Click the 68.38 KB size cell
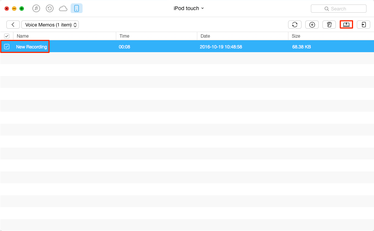Image resolution: width=374 pixels, height=231 pixels. coord(302,47)
